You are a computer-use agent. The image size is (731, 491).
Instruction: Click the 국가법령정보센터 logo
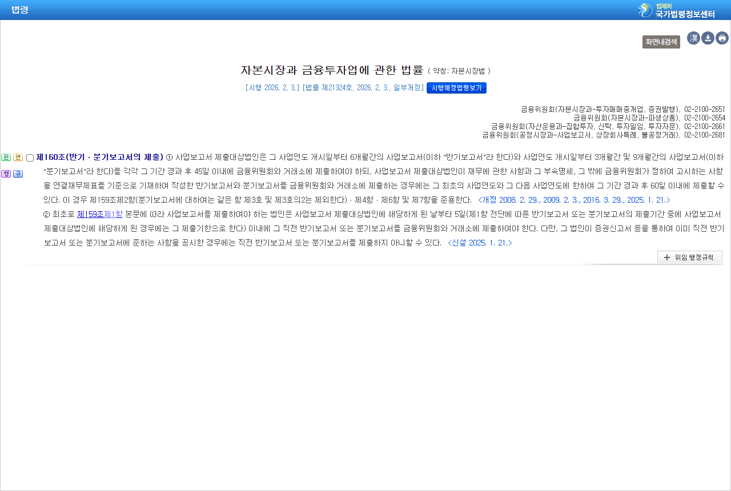click(676, 10)
